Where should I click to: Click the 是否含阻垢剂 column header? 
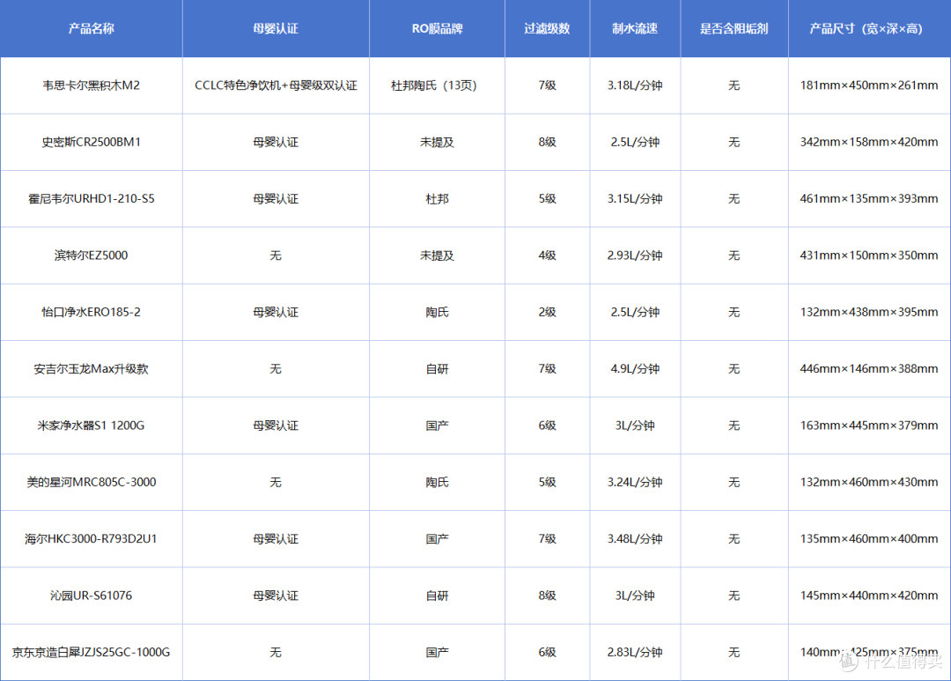coord(734,28)
